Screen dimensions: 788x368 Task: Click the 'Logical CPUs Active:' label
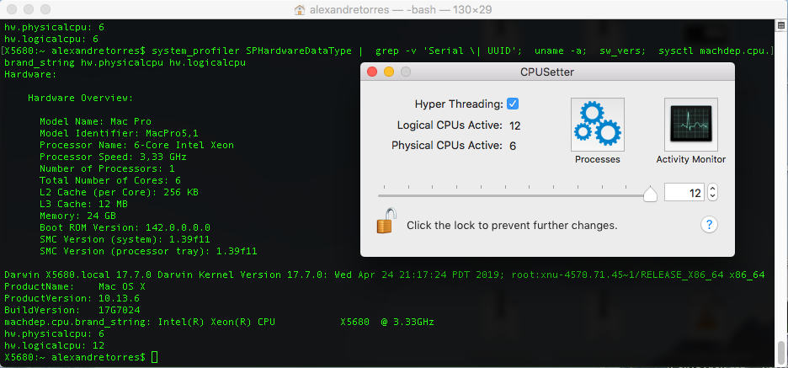[450, 125]
